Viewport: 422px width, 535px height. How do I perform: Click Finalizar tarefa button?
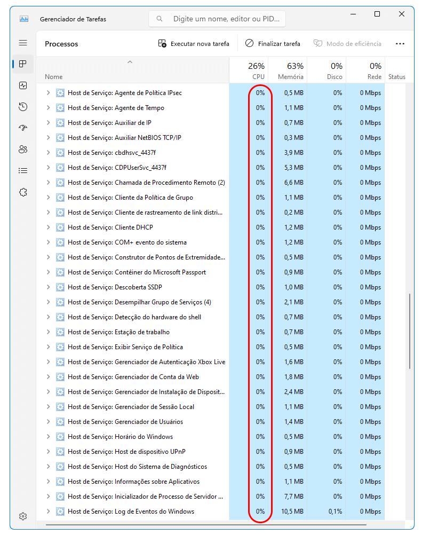[273, 44]
